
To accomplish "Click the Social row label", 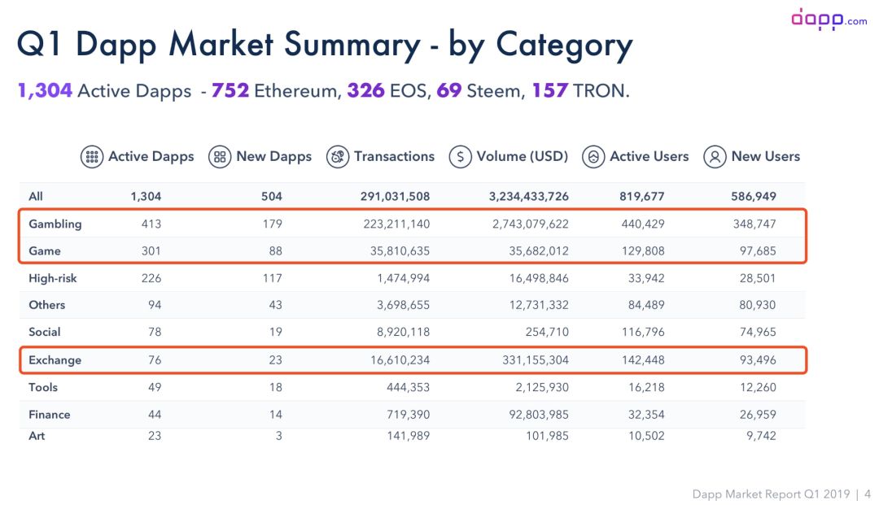I will [44, 332].
